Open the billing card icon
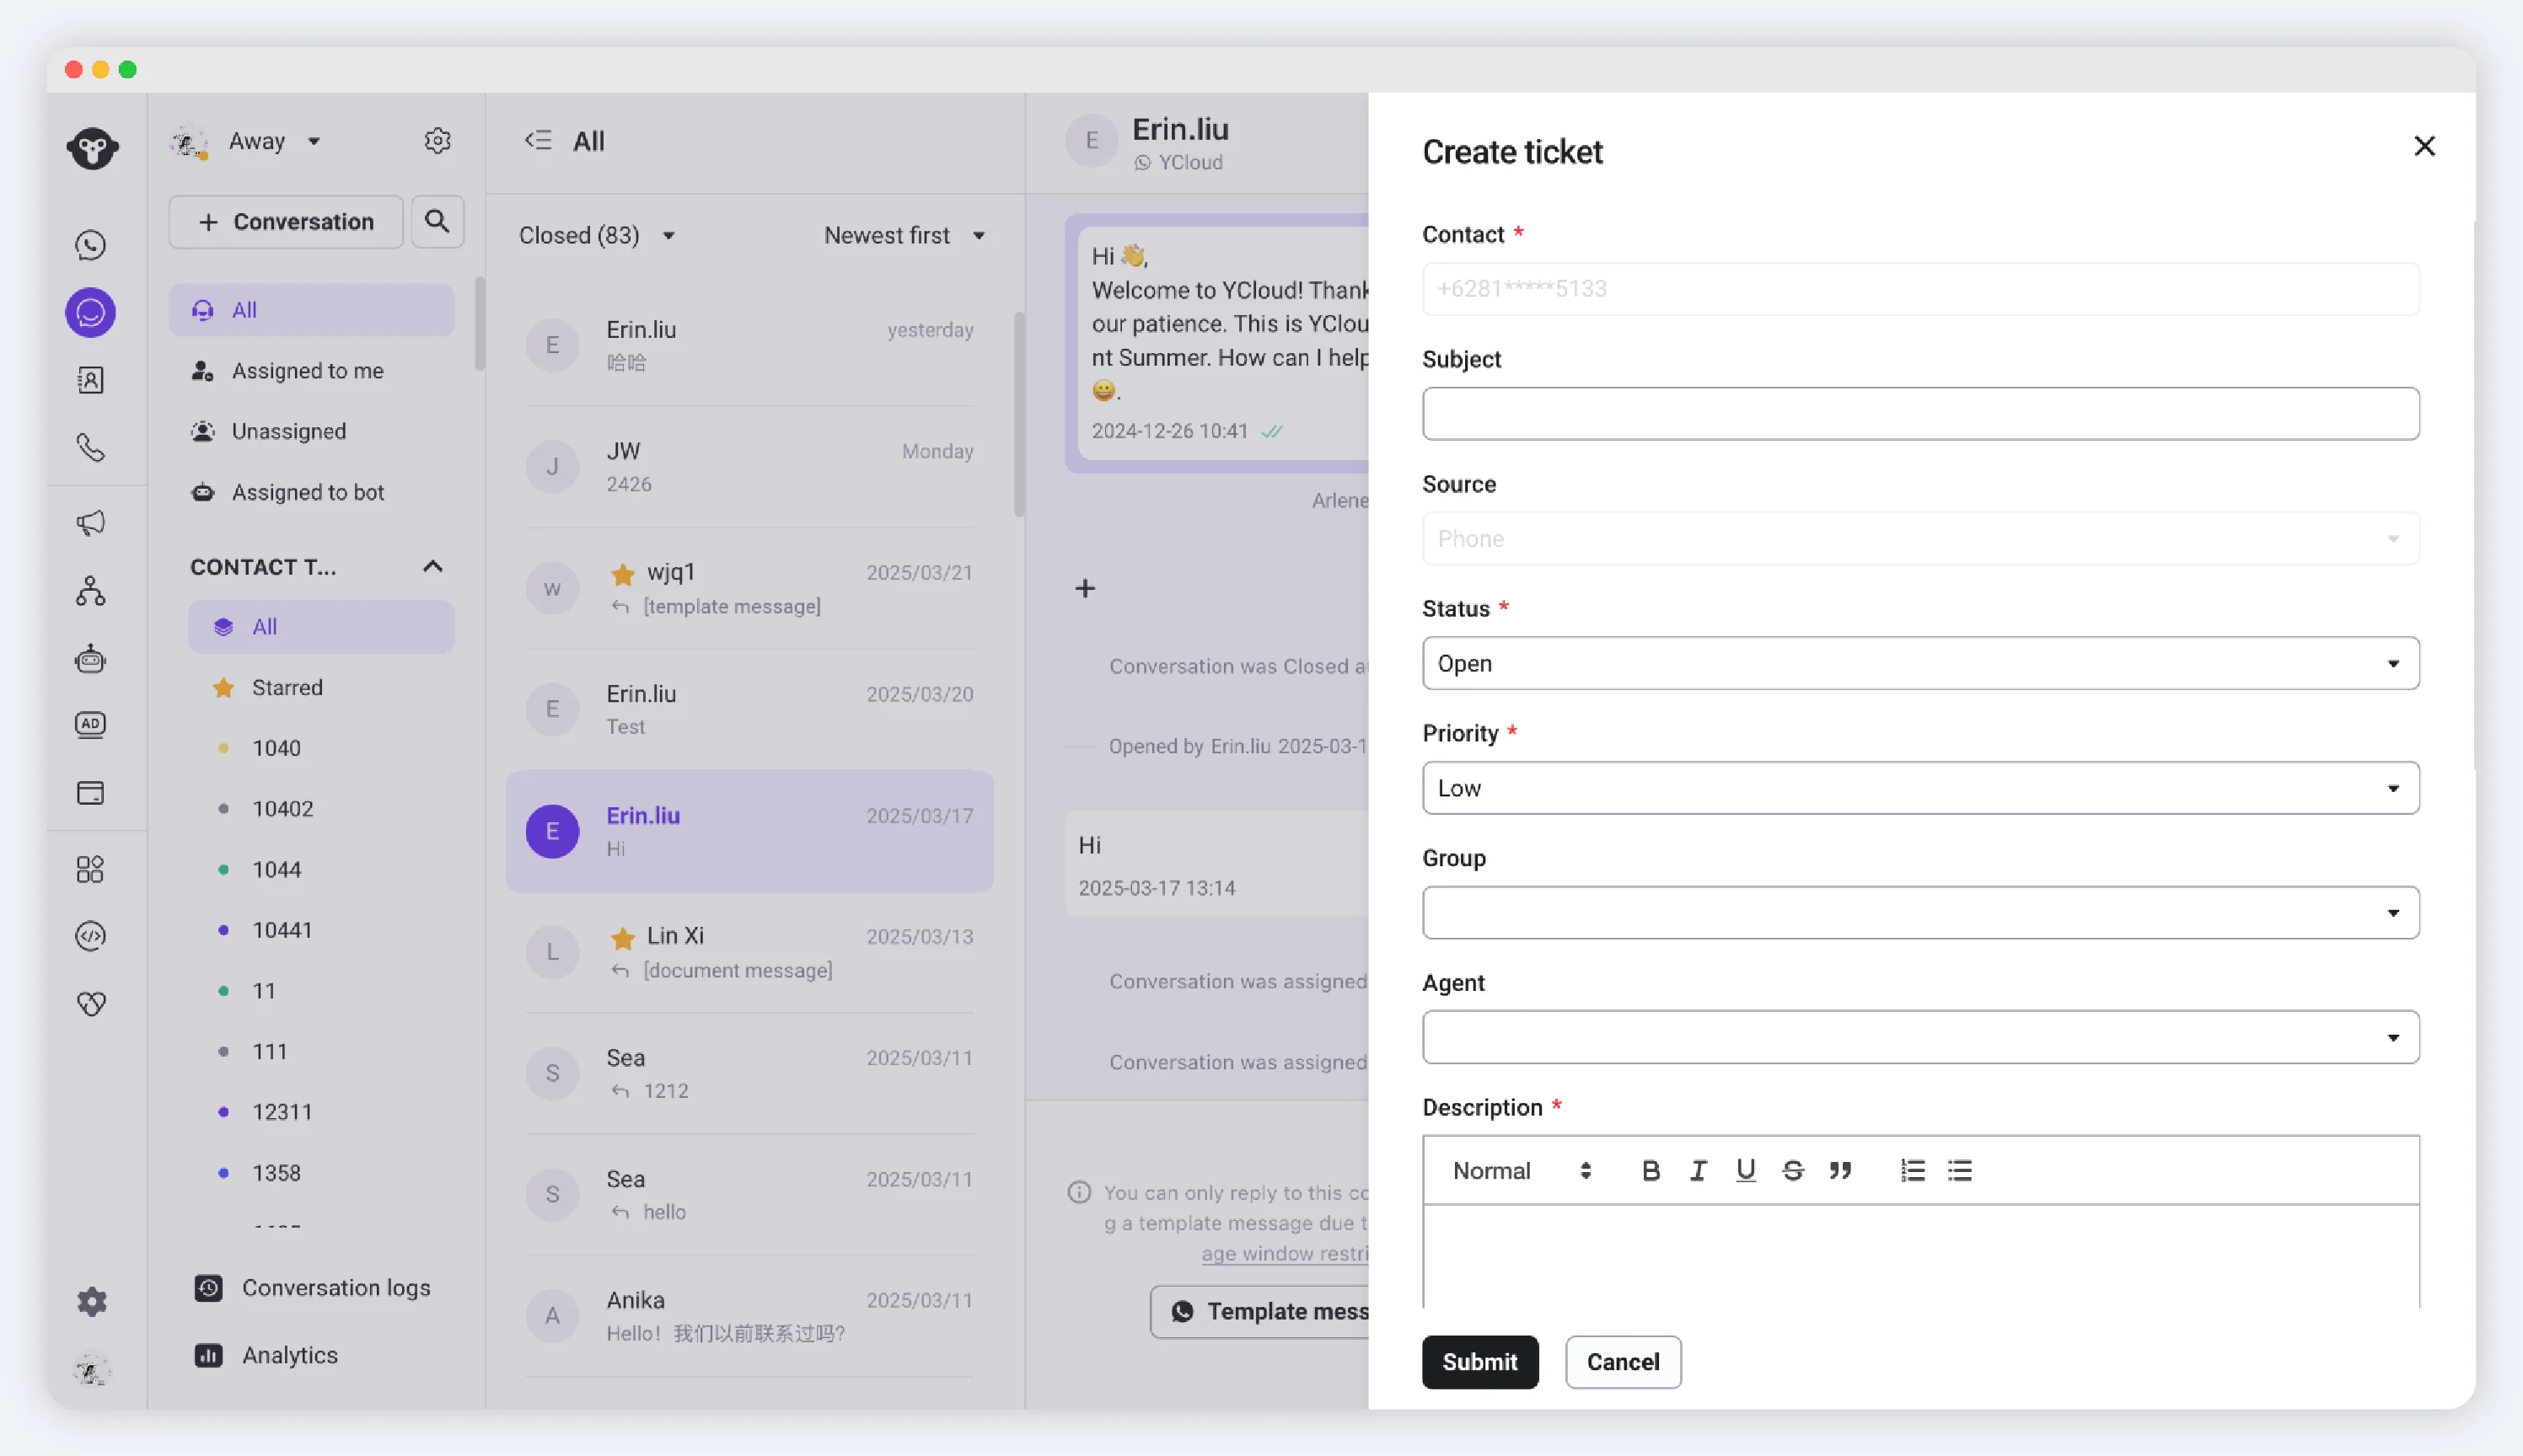 (91, 793)
